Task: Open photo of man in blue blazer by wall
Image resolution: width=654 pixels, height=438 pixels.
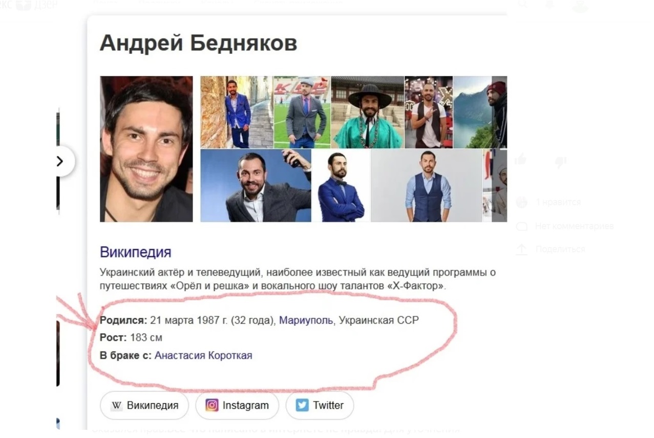Action: (237, 112)
